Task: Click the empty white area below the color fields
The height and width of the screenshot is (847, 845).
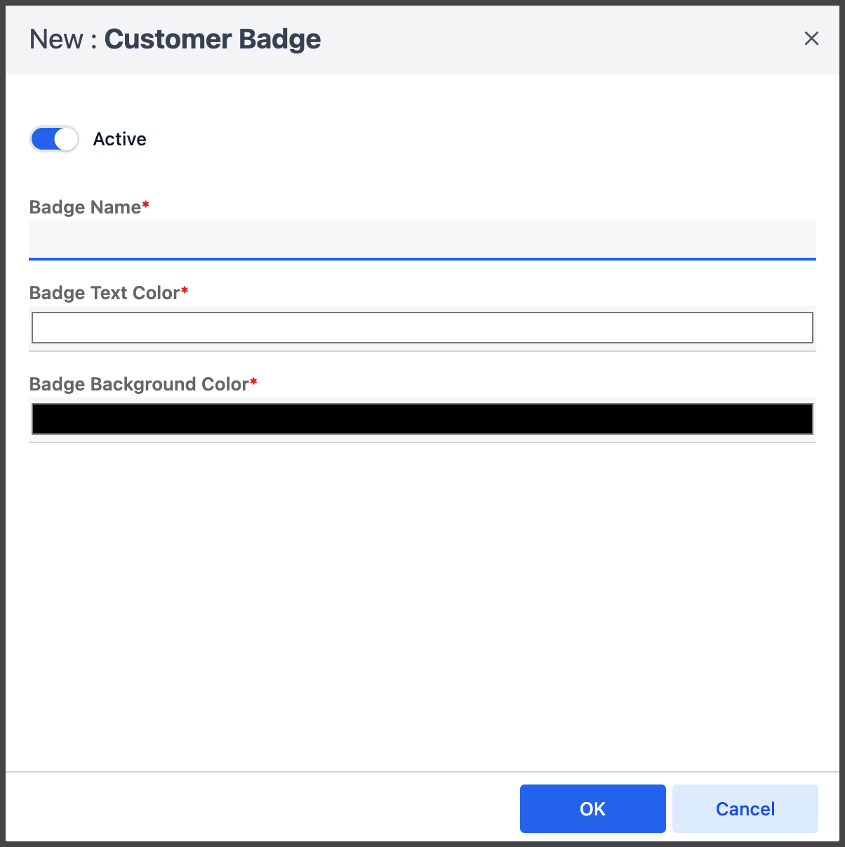Action: click(422, 604)
